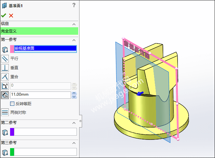Click the disabled angle down spinner arrow

click(74, 88)
